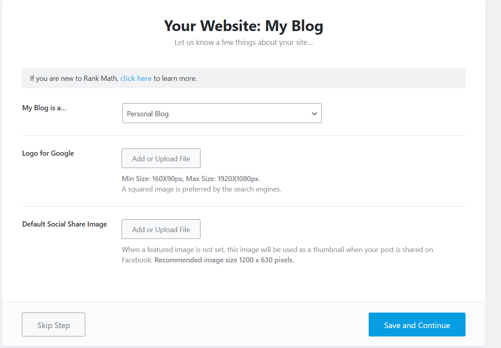This screenshot has height=348, width=501.
Task: Click the "If you are new to Rank Math" text
Action: 74,78
